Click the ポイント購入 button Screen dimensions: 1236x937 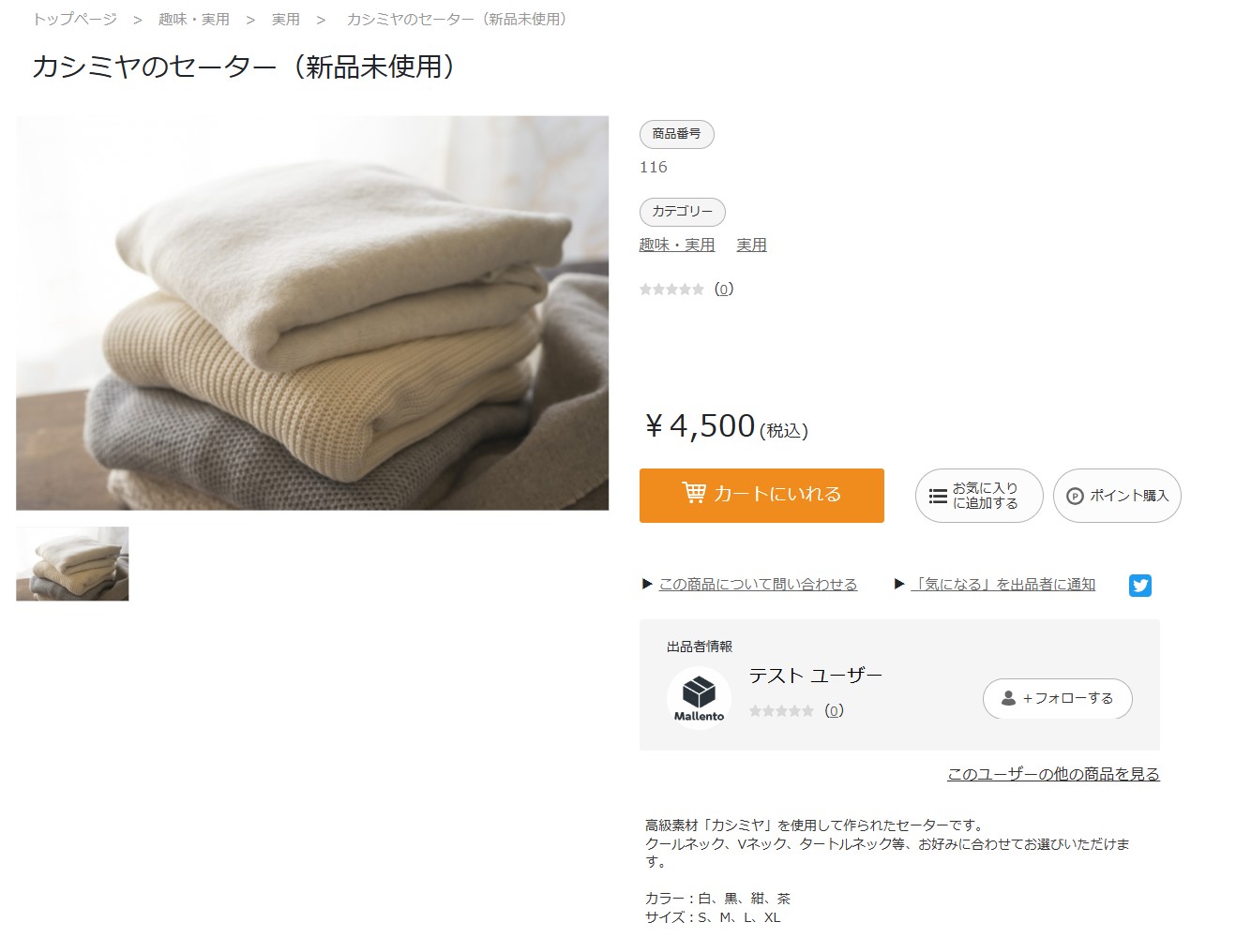[1116, 496]
